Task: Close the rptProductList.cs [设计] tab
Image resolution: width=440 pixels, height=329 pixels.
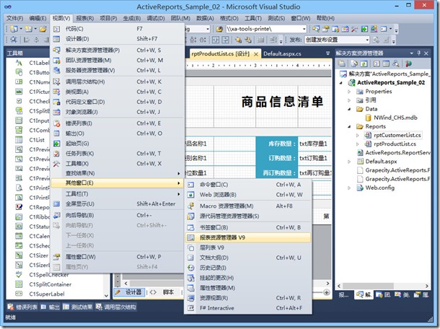Action: point(256,54)
